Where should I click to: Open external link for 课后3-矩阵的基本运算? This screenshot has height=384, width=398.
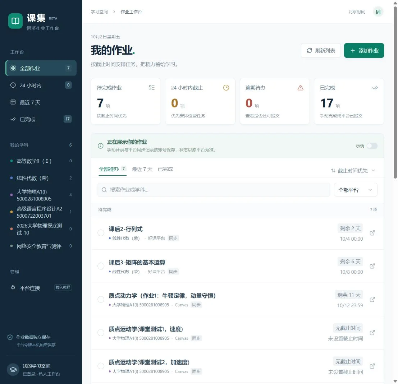(372, 266)
